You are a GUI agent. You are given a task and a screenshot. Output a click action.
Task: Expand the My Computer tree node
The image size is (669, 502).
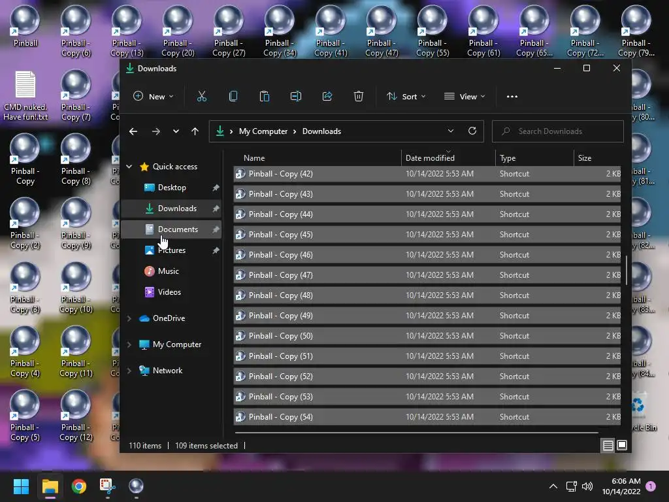click(x=129, y=344)
